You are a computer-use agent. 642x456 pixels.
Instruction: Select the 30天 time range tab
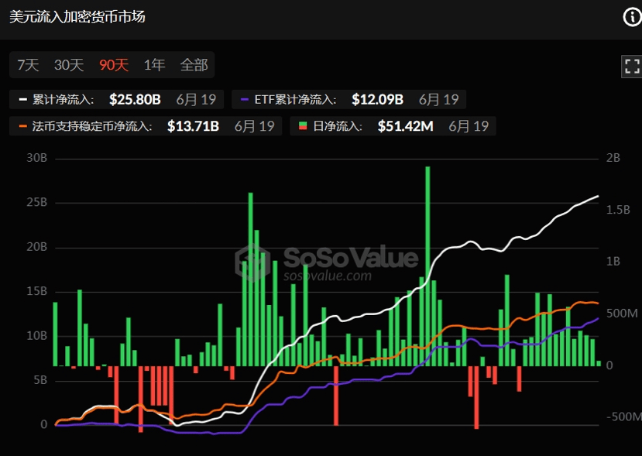coord(69,65)
